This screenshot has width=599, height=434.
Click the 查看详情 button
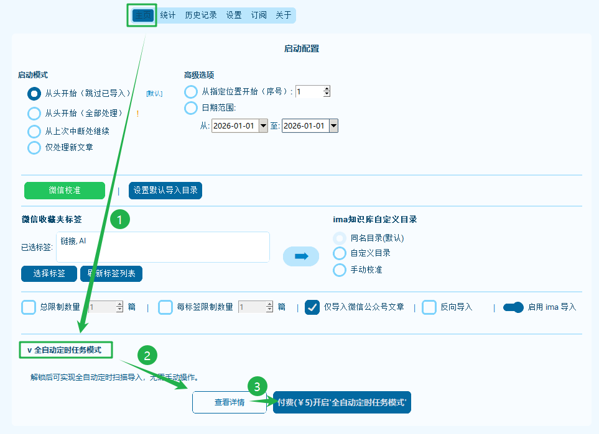(x=230, y=402)
